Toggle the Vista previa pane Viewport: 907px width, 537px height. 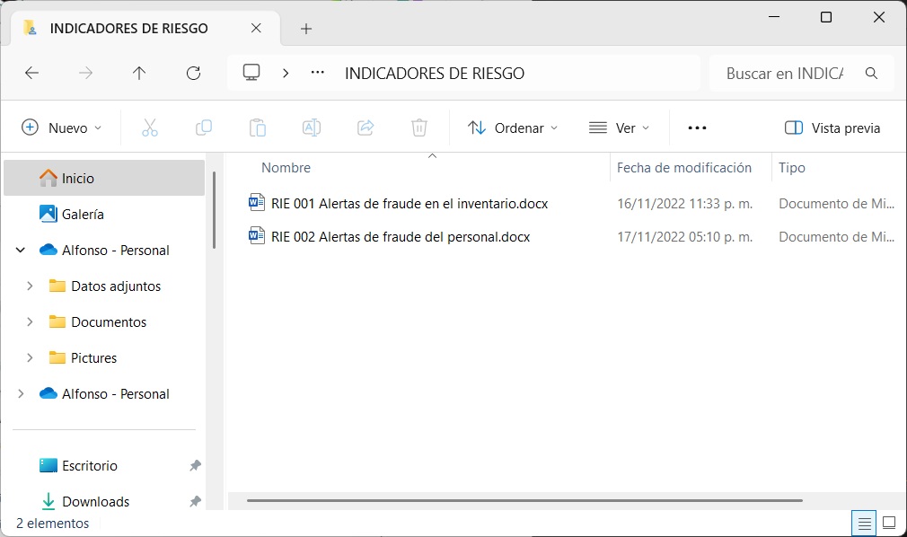pos(832,128)
